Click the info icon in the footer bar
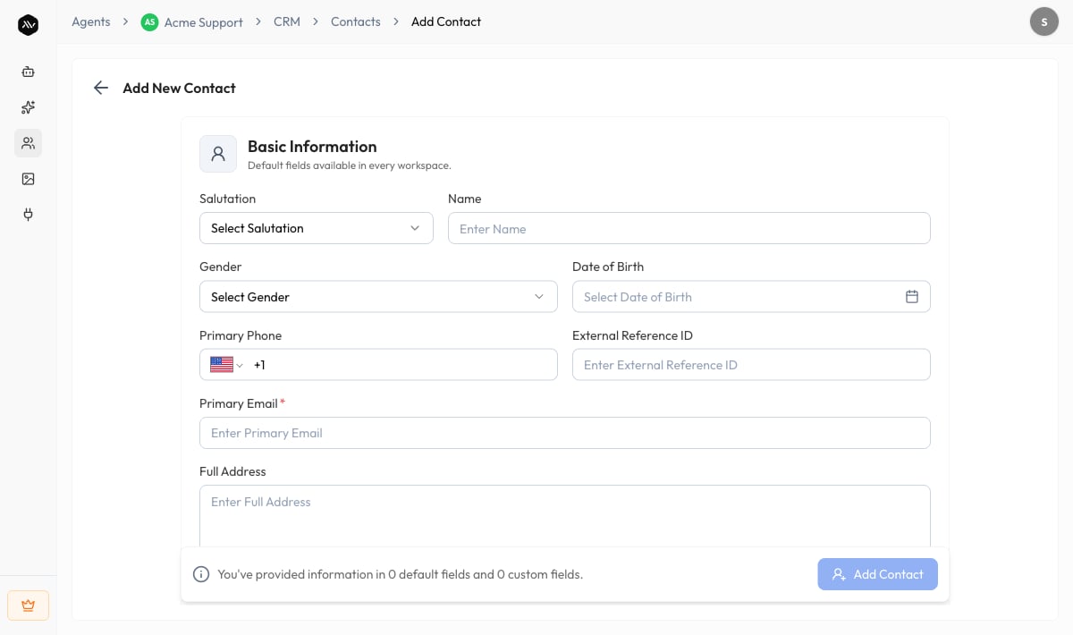 pyautogui.click(x=202, y=574)
